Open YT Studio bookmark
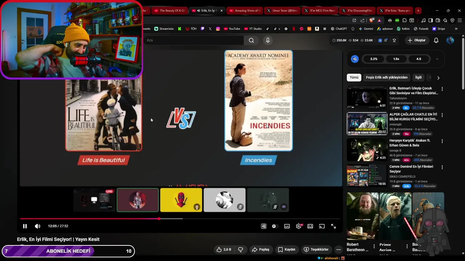465x261 pixels. coord(253,29)
